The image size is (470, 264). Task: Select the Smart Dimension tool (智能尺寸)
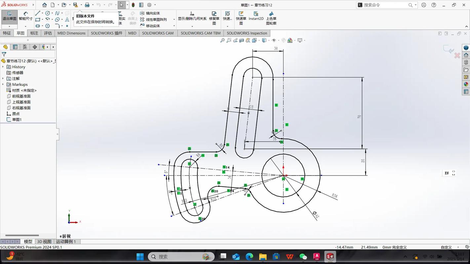(x=25, y=16)
